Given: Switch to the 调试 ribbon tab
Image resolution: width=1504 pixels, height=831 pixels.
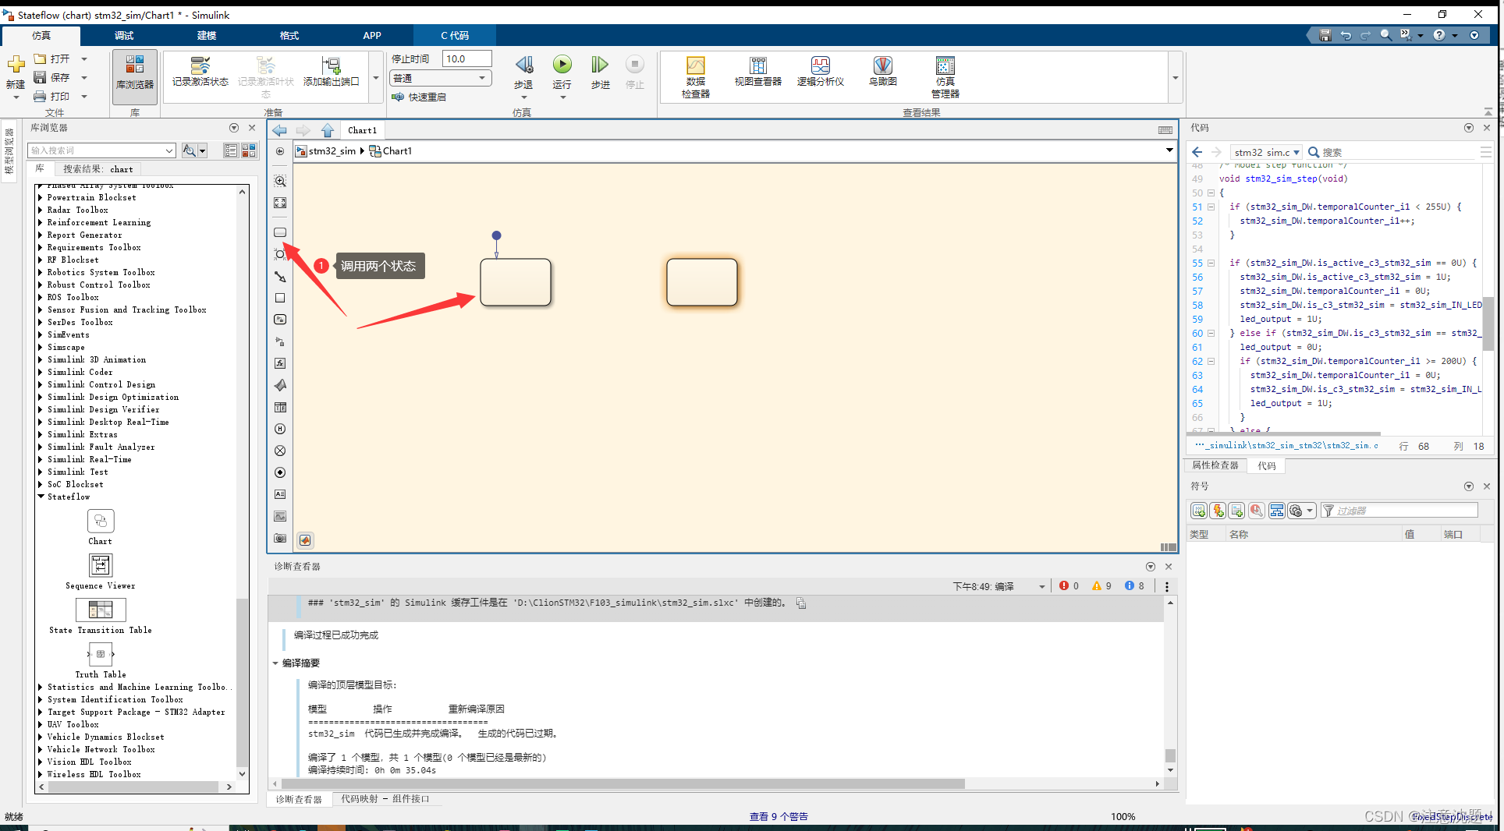Looking at the screenshot, I should pyautogui.click(x=123, y=35).
